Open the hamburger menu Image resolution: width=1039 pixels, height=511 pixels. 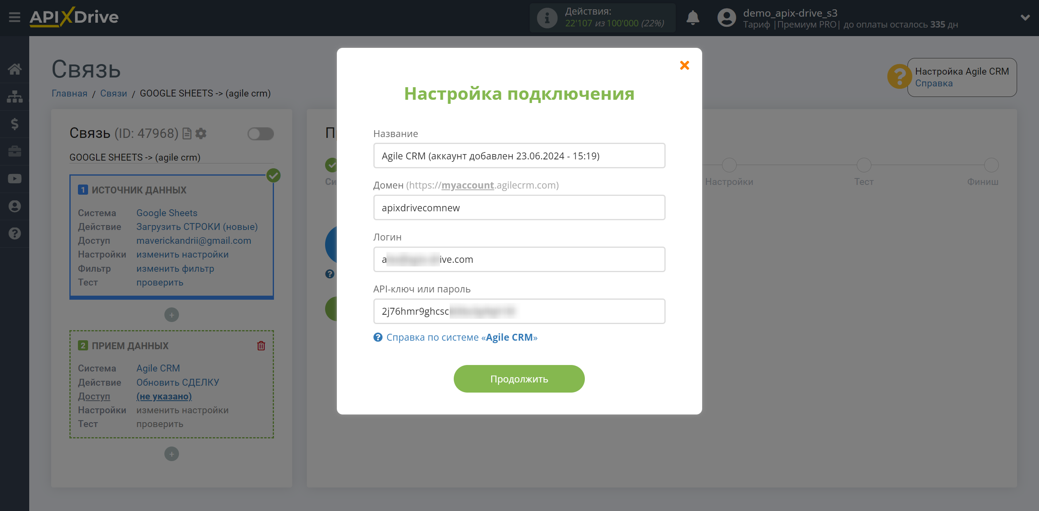point(15,17)
